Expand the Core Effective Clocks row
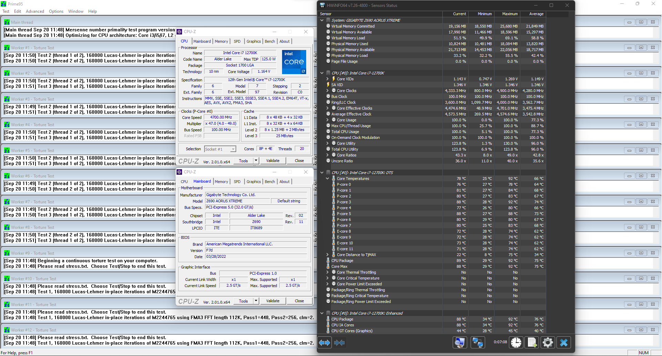The height and width of the screenshot is (356, 662). (x=328, y=108)
